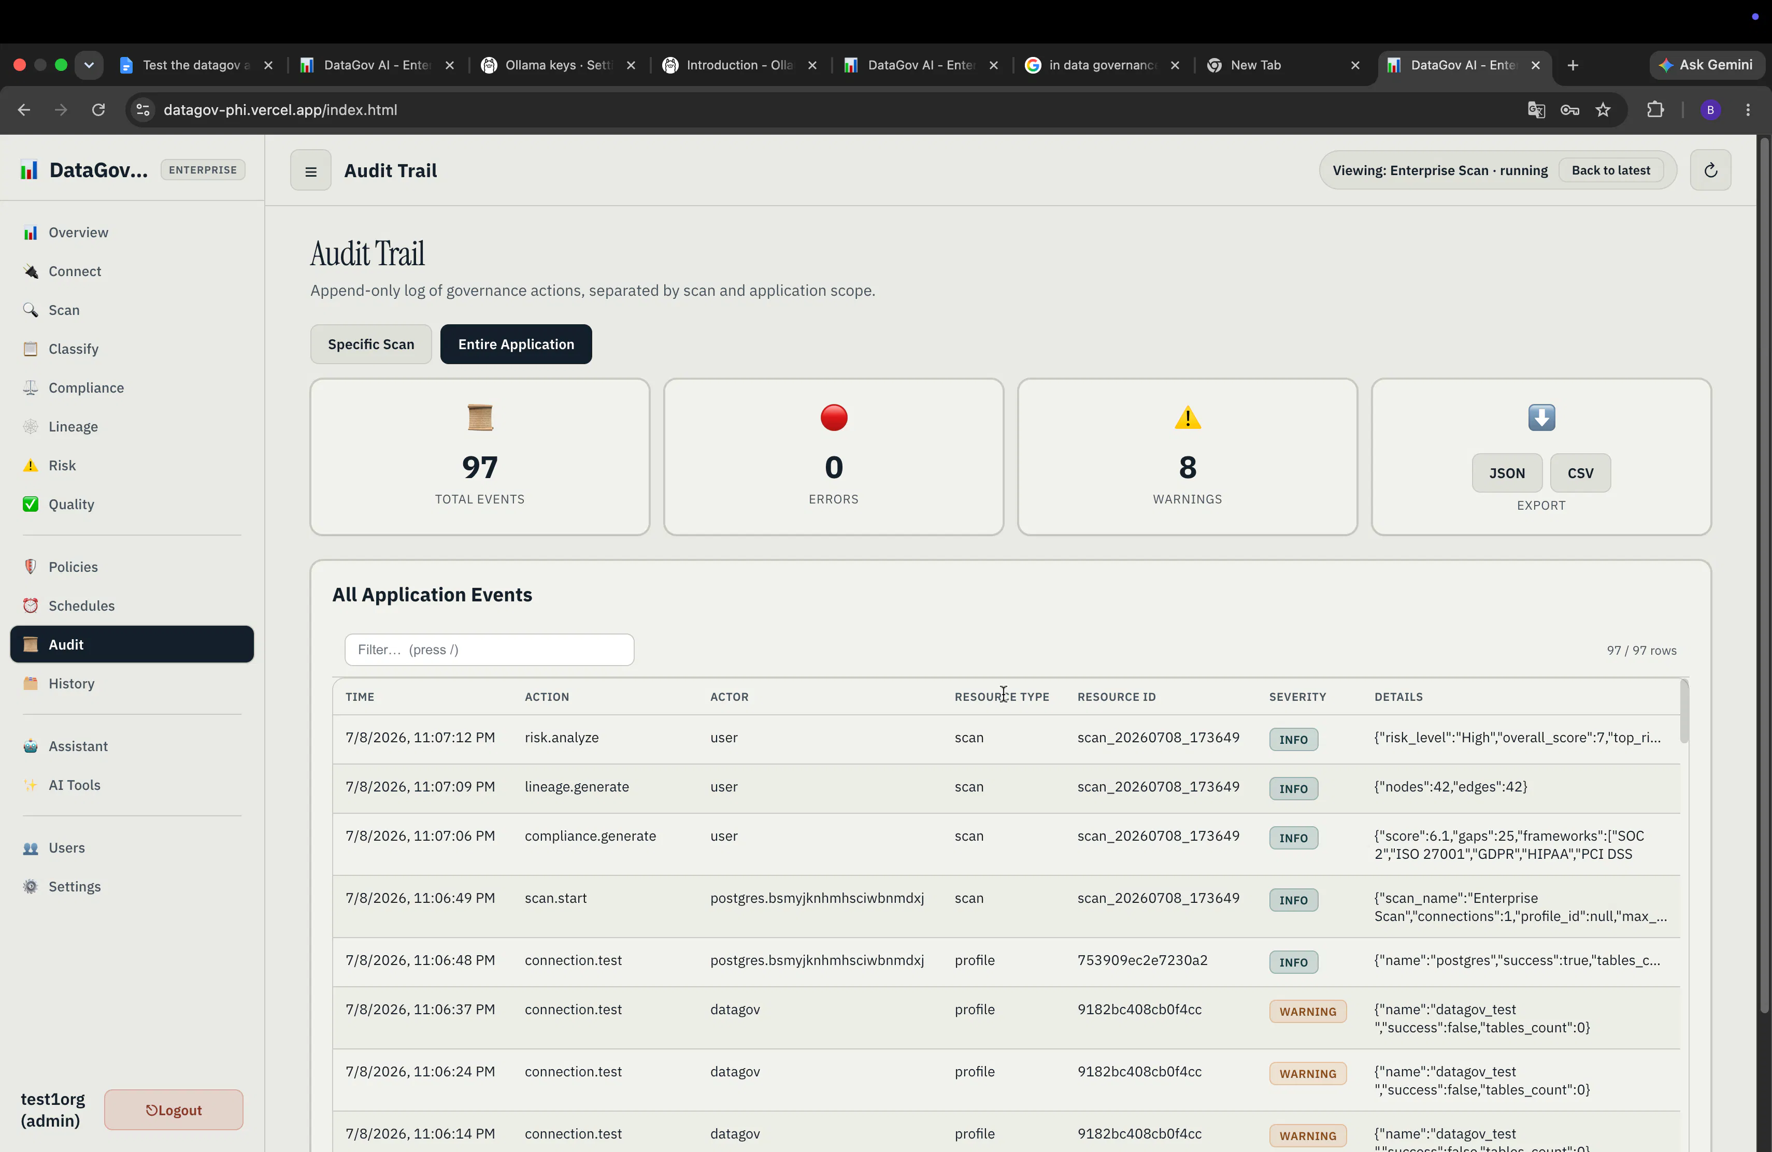Close the New Tab browser tab

pyautogui.click(x=1355, y=65)
